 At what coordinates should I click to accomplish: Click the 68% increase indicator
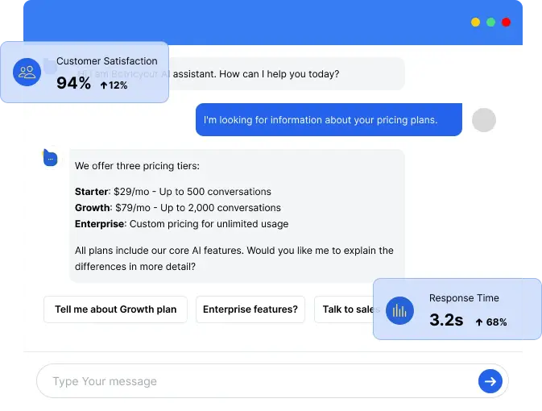pyautogui.click(x=491, y=322)
